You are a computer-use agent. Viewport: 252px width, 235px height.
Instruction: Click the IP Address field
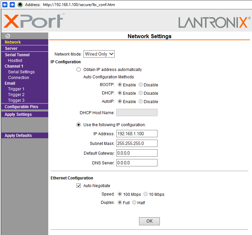(x=137, y=134)
